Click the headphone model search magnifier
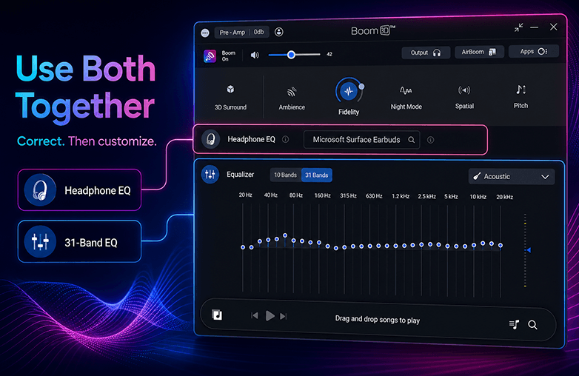The width and height of the screenshot is (579, 376). tap(411, 140)
